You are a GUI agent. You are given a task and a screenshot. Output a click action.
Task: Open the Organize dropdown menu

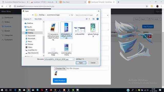point(27,19)
